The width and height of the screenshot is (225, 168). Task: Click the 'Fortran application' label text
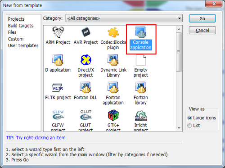click(113, 100)
